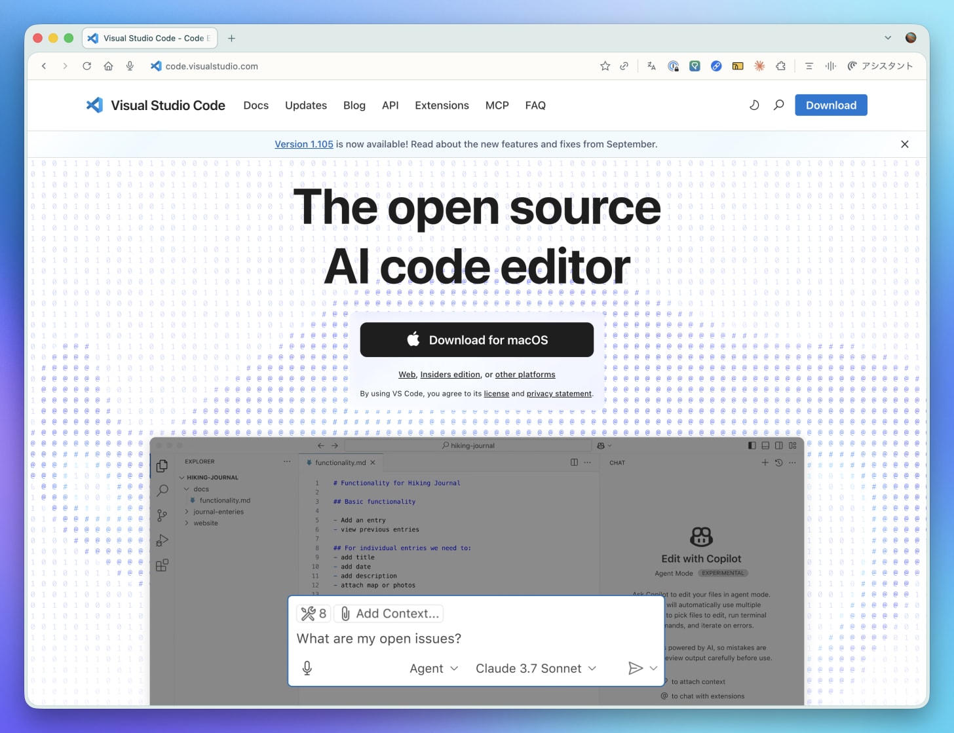The image size is (954, 733).
Task: Toggle secondary sidebar layout icon
Action: [x=779, y=445]
